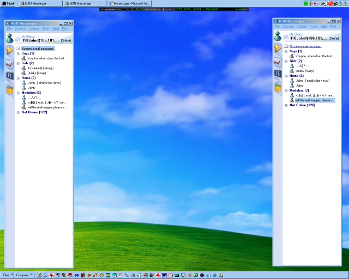Open the shopping bag tab in left Messenger window
349x279 pixels.
click(x=10, y=89)
